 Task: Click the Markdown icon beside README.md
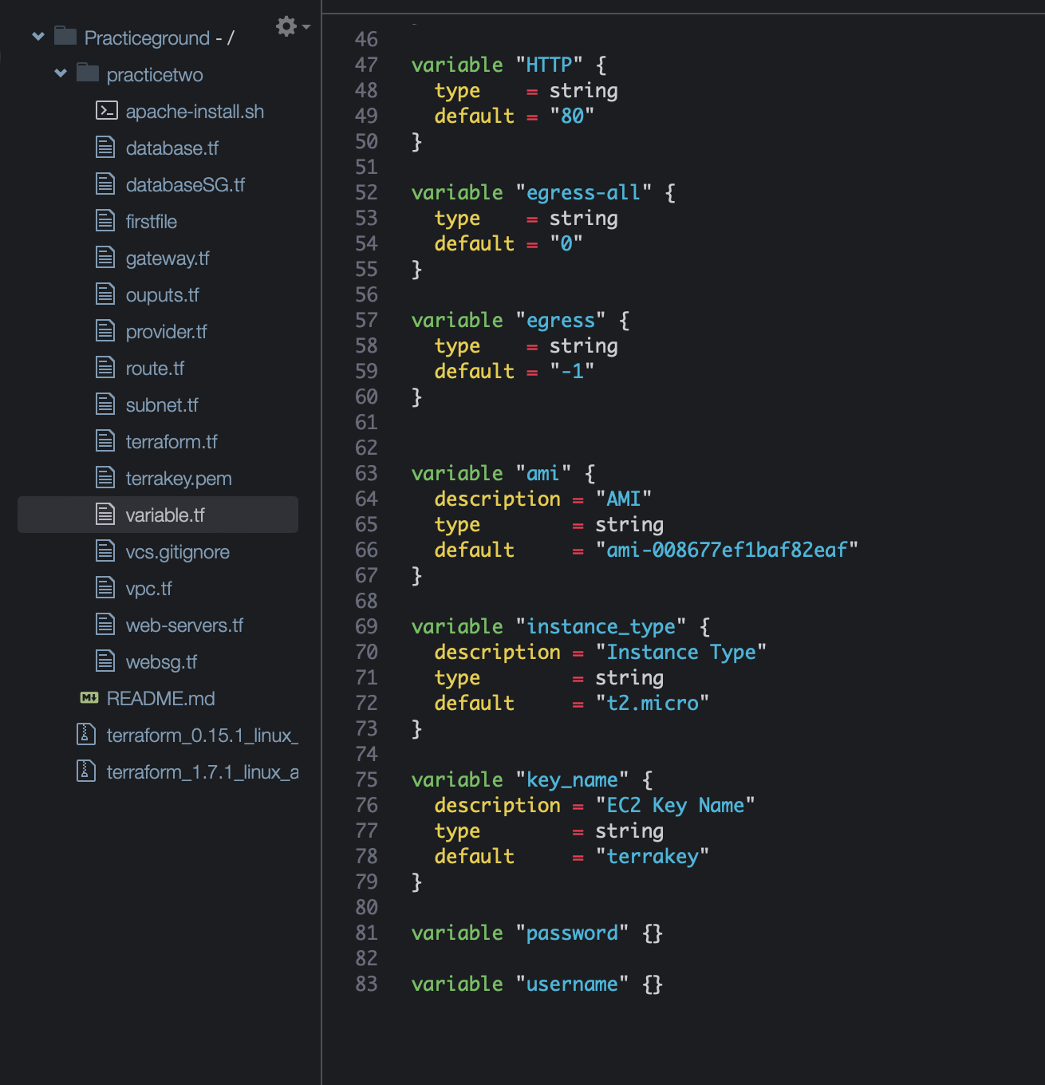[x=88, y=698]
